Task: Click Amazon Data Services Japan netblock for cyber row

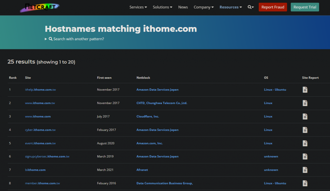Action: pyautogui.click(x=157, y=130)
